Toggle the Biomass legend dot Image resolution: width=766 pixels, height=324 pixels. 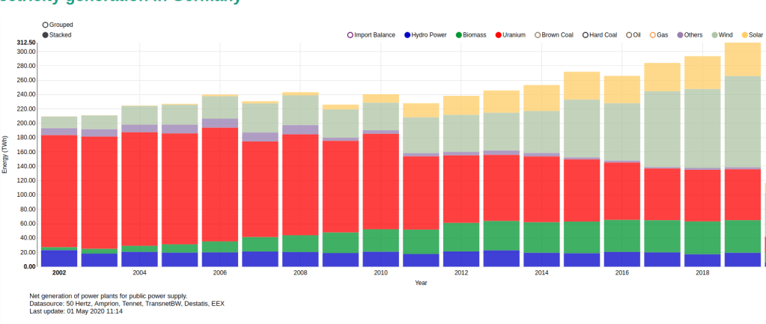(458, 35)
